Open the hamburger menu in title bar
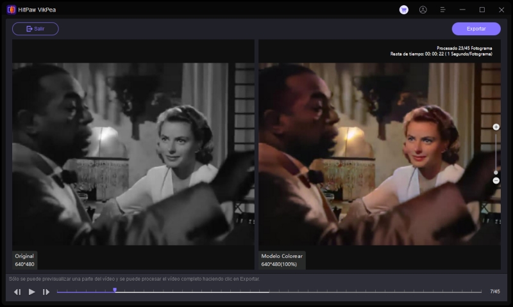The width and height of the screenshot is (513, 307). pyautogui.click(x=442, y=10)
